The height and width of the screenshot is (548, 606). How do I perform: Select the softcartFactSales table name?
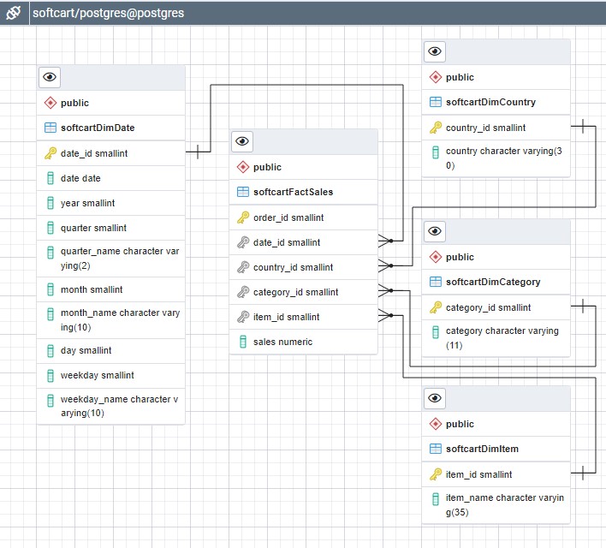click(x=293, y=192)
